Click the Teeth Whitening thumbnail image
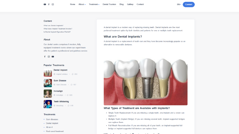 (48, 104)
